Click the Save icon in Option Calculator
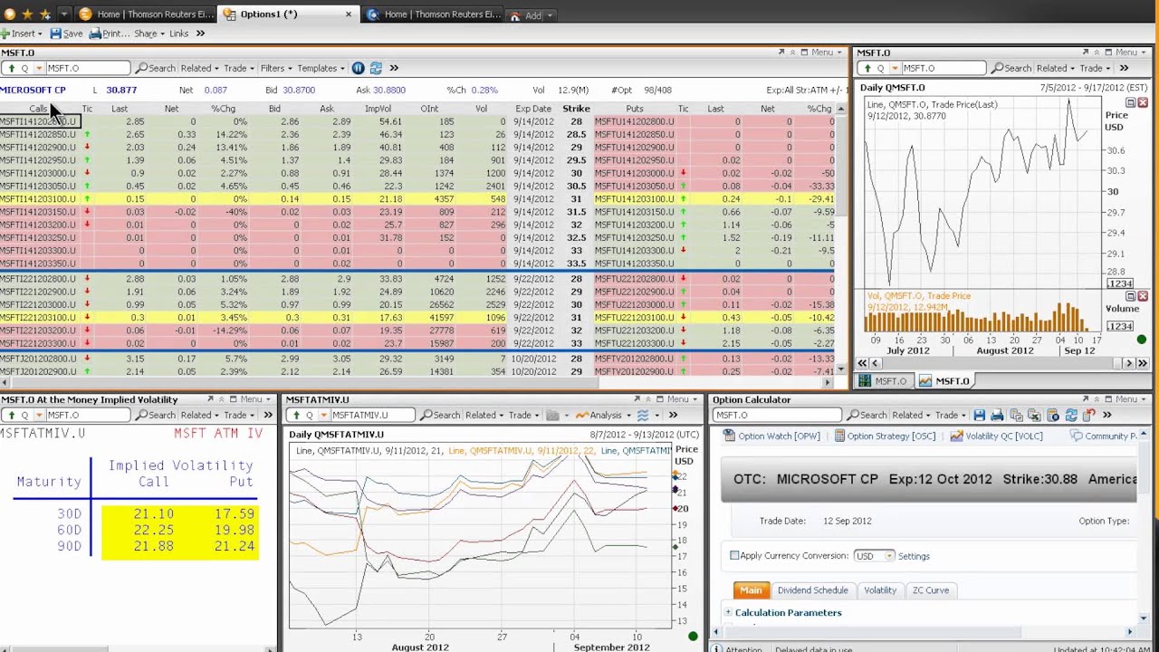Screen dimensions: 1159x652 (x=979, y=415)
